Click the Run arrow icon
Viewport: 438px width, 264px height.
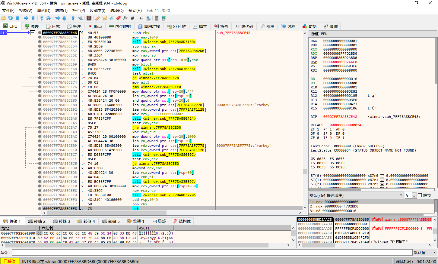click(26, 18)
